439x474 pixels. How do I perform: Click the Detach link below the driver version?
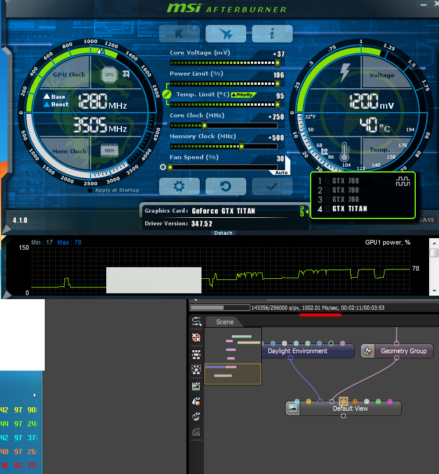pos(224,233)
